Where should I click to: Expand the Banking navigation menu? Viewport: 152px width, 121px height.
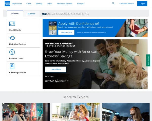39,4
